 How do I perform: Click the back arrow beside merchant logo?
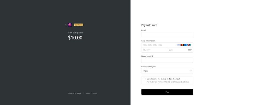66,25
